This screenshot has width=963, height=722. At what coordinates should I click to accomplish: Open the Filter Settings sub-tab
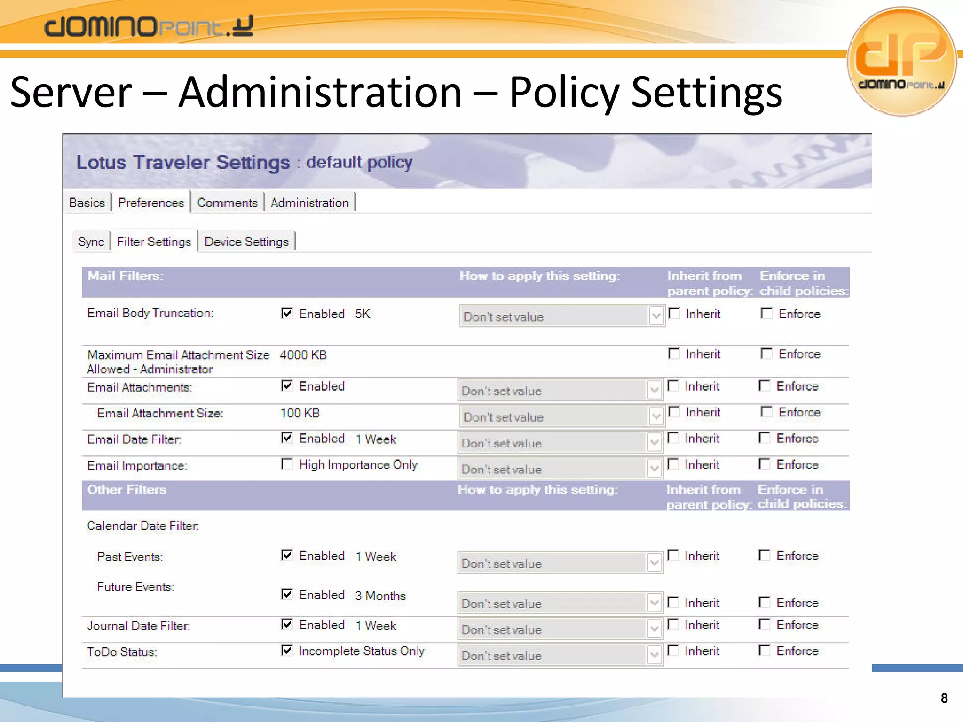[154, 242]
